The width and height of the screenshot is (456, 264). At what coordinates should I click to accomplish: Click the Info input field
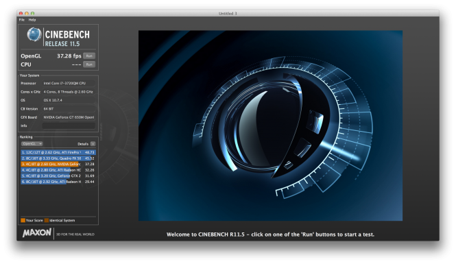[69, 125]
